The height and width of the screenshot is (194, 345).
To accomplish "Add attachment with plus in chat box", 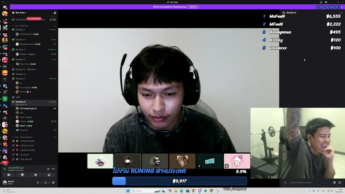I will 285,182.
